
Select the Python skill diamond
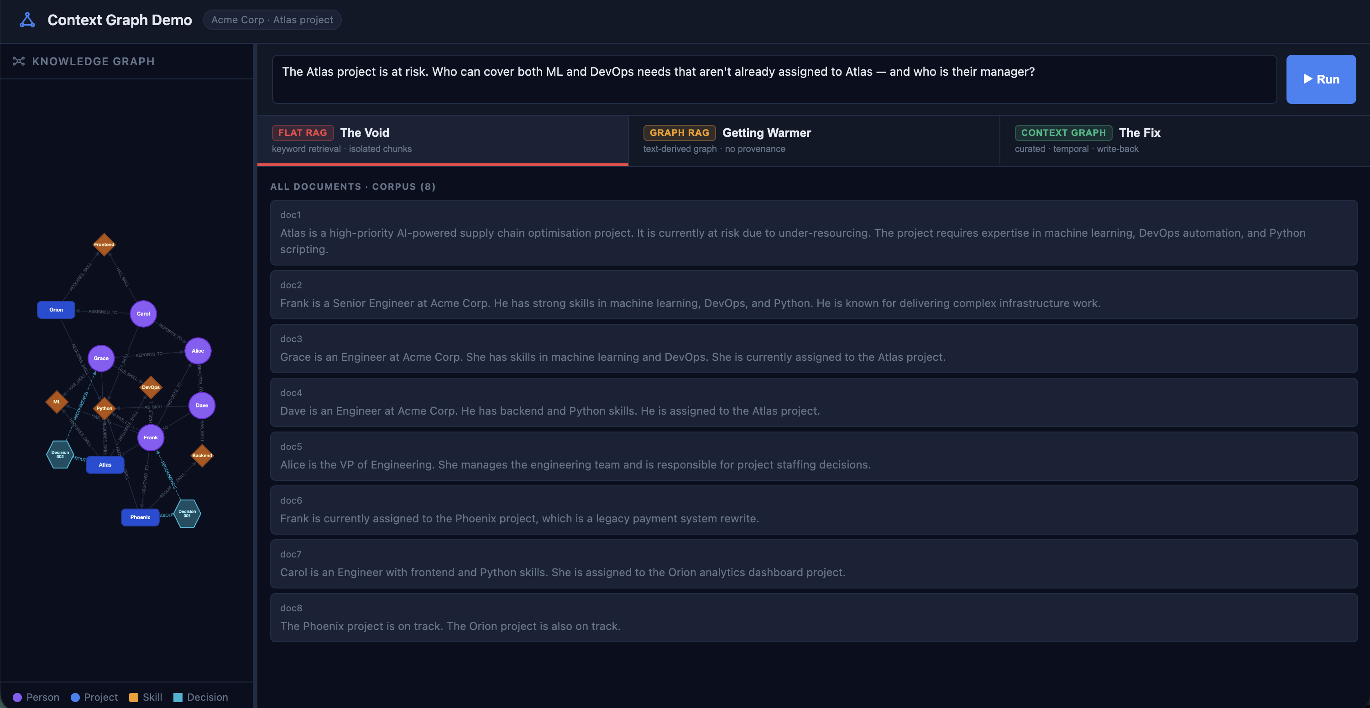[104, 408]
